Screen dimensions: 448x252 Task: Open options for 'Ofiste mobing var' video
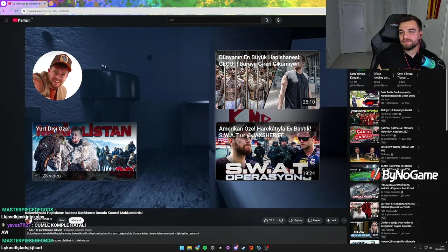point(393,75)
